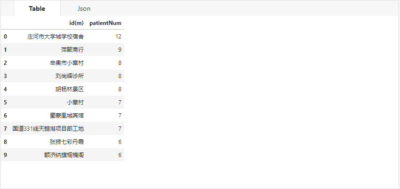The image size is (400, 189).
Task: Click row index 7 label
Action: 5,128
